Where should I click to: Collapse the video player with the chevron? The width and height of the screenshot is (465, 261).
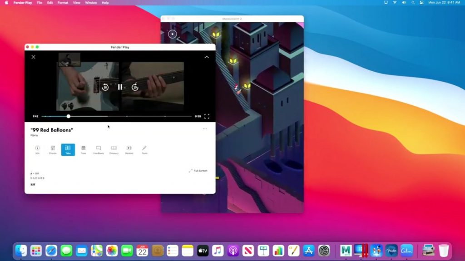(x=207, y=57)
